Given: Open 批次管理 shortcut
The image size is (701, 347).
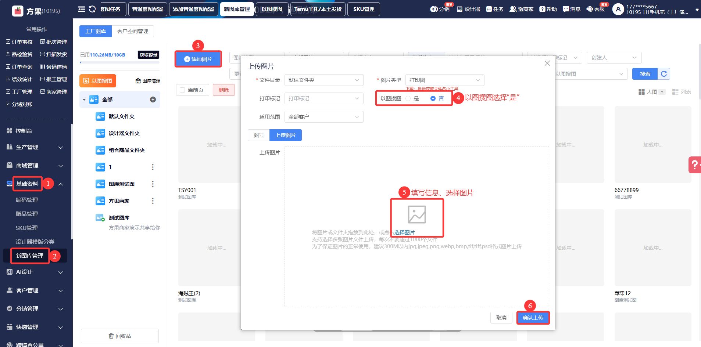Looking at the screenshot, I should pos(54,42).
